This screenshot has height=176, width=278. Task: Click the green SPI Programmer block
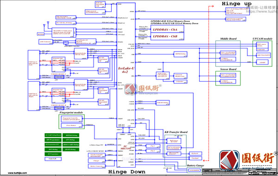click(53, 140)
